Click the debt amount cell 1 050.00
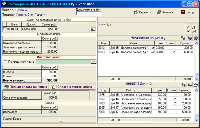 point(49,29)
